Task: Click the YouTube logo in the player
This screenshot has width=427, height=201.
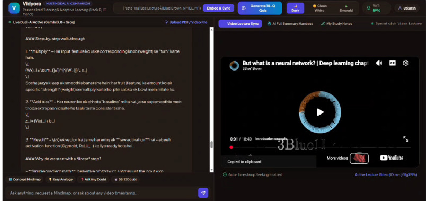Action: [392, 158]
